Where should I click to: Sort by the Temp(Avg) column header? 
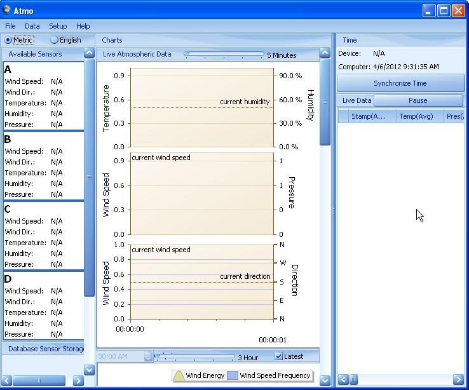(x=419, y=116)
